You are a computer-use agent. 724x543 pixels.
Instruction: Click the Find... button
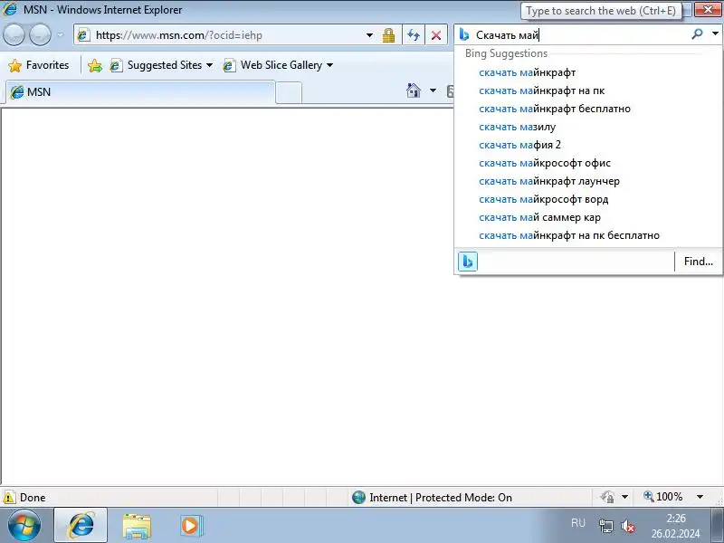(x=698, y=262)
